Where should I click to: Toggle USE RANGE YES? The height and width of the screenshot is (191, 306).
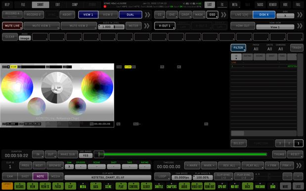pyautogui.click(x=86, y=155)
